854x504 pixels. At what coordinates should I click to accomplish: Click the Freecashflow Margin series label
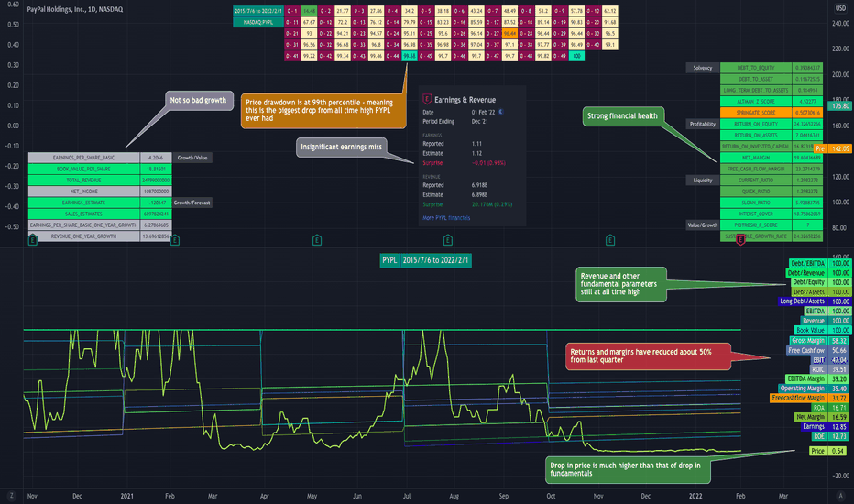pos(798,398)
